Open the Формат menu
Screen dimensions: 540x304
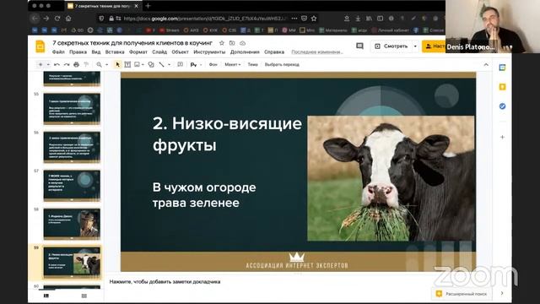click(x=138, y=52)
